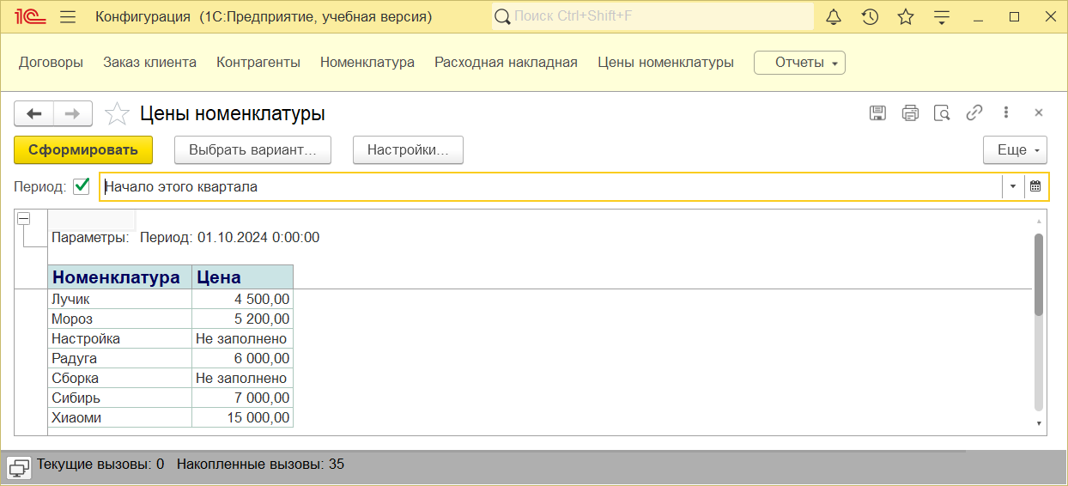Viewport: 1068px width, 486px height.
Task: Select the Мороз row cell
Action: (x=119, y=319)
